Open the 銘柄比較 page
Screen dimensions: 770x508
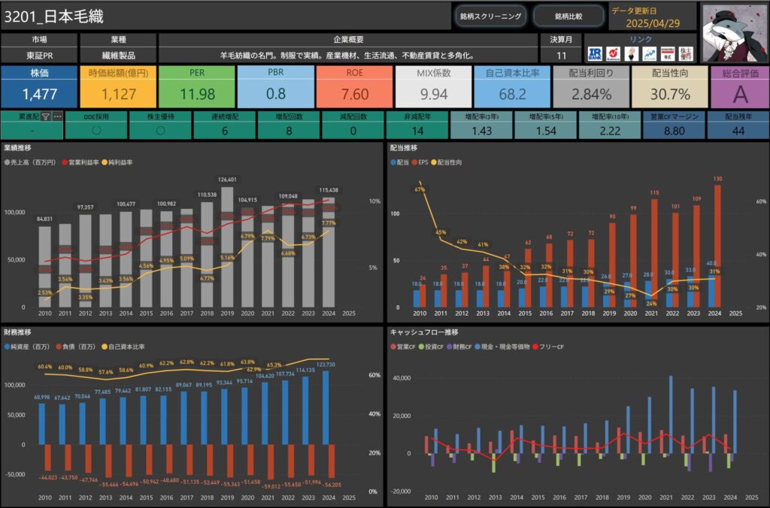coord(568,17)
